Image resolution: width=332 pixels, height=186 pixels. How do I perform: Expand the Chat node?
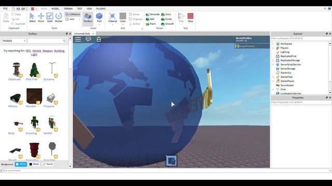[x=273, y=89]
